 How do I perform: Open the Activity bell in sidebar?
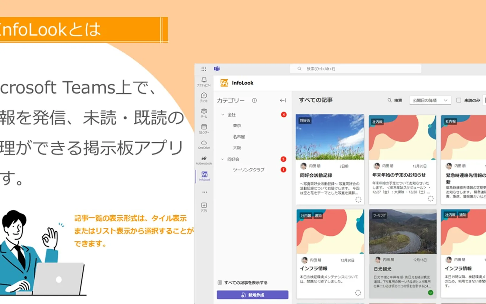click(204, 81)
